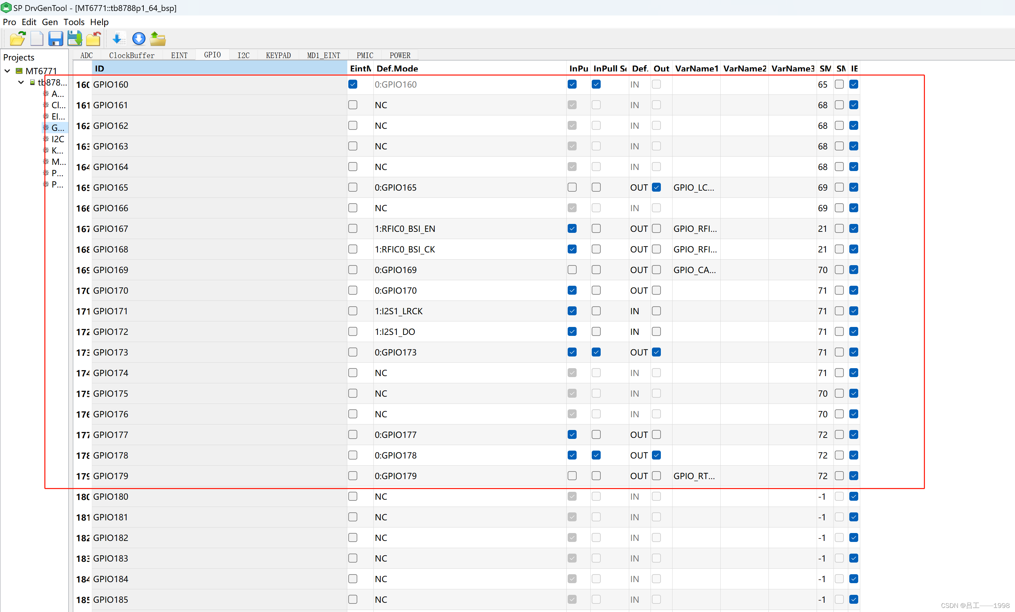Image resolution: width=1015 pixels, height=612 pixels.
Task: Uncheck InPull Sel checkbox for GPIO173
Action: click(596, 352)
